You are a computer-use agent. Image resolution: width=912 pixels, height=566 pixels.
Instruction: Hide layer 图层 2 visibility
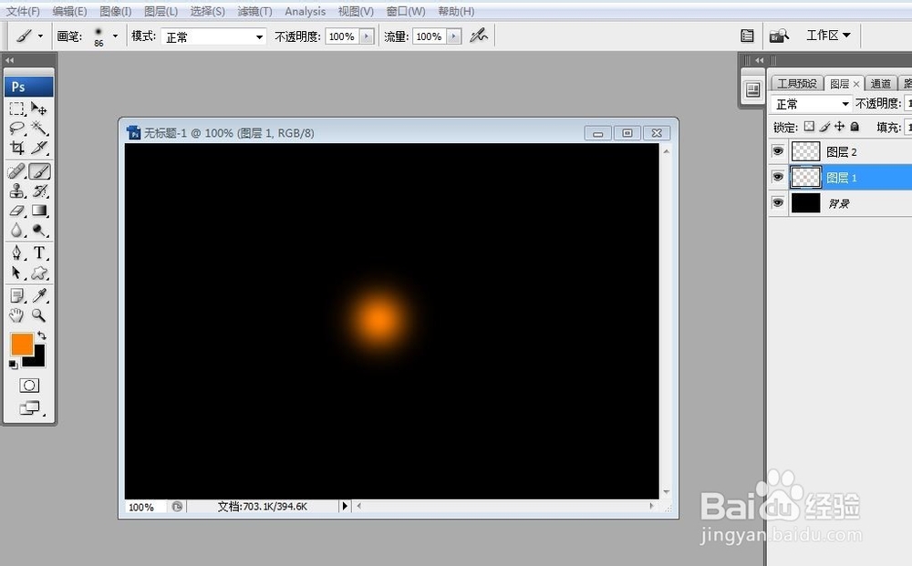coord(778,151)
